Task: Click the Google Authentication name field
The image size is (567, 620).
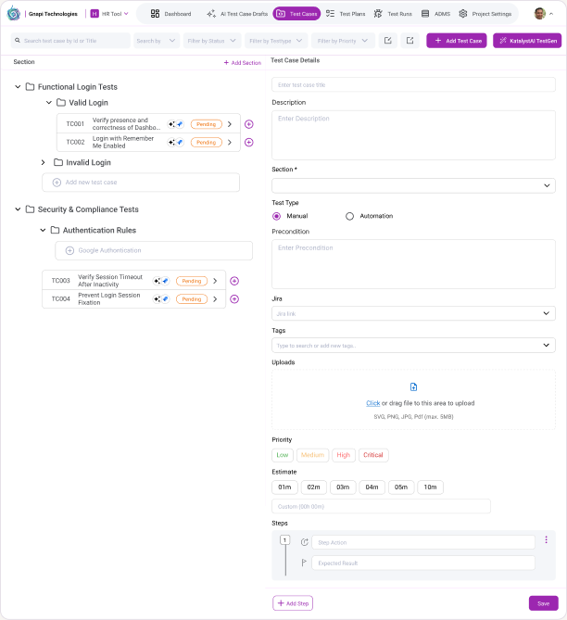Action: 154,251
